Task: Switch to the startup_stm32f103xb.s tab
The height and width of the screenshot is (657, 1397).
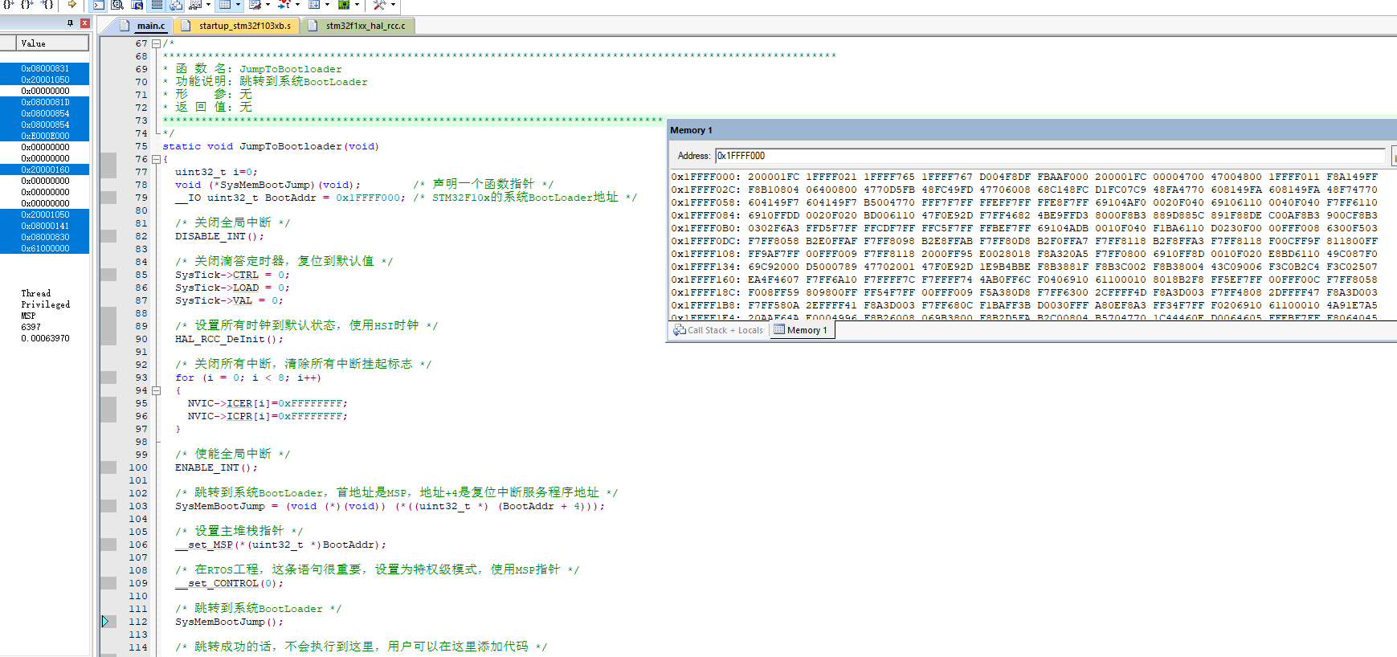Action: [x=237, y=26]
